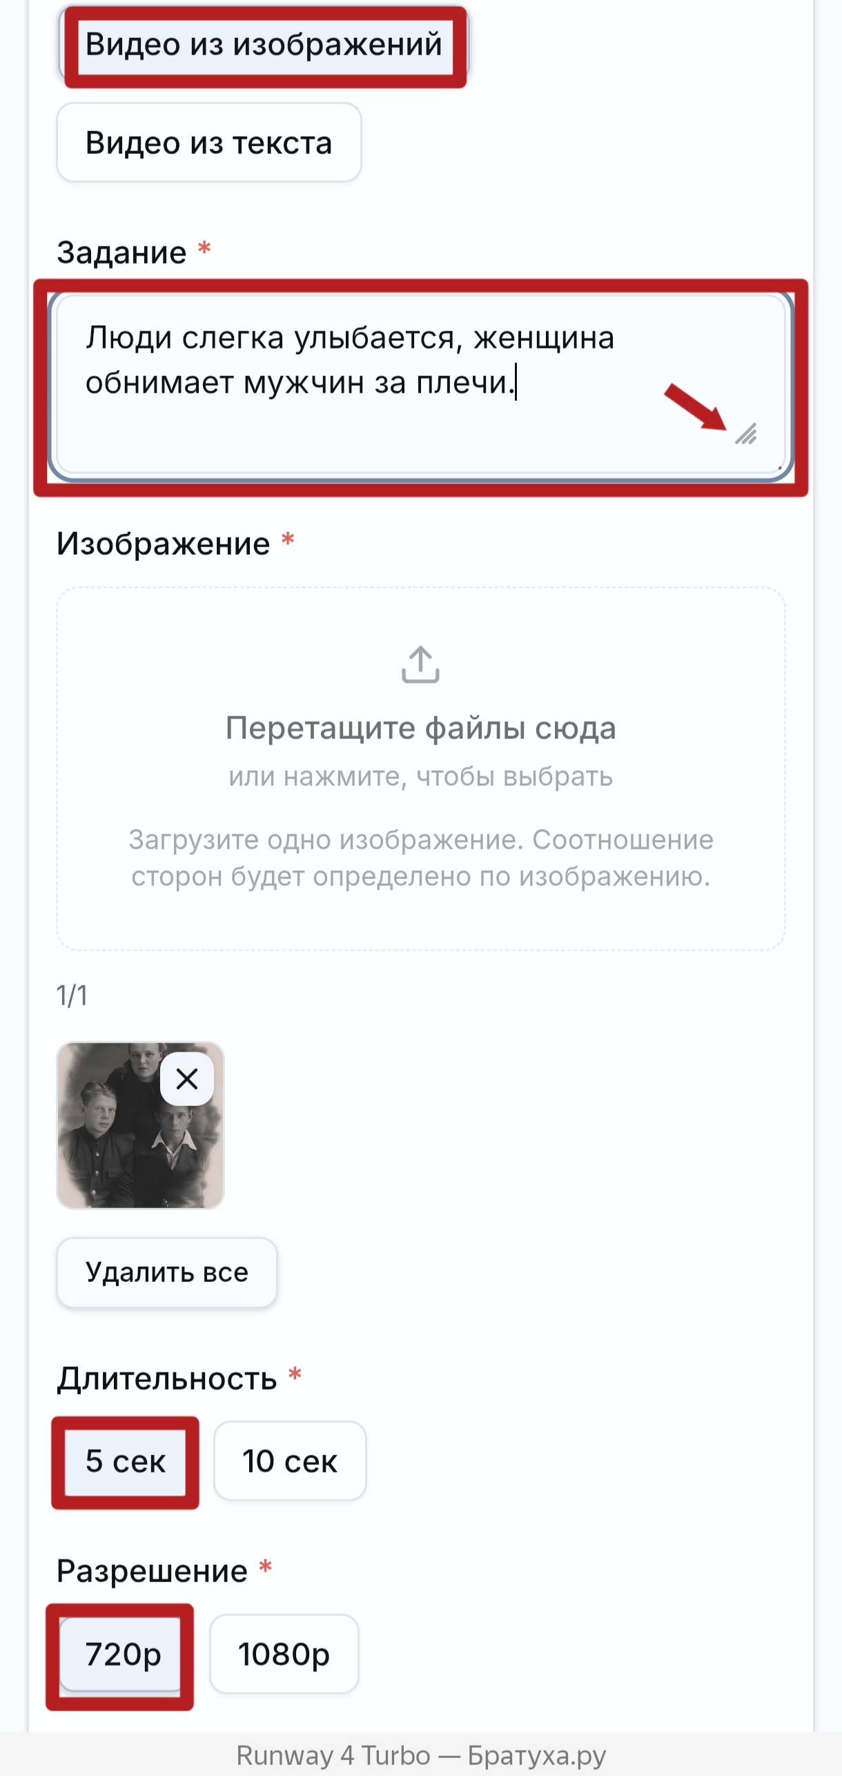The width and height of the screenshot is (842, 1776).
Task: Click the Удалить все button
Action: (x=167, y=1272)
